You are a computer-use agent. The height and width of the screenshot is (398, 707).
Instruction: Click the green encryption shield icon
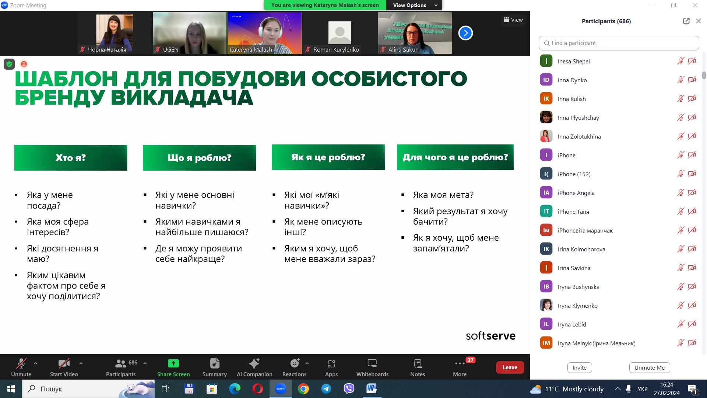point(9,64)
